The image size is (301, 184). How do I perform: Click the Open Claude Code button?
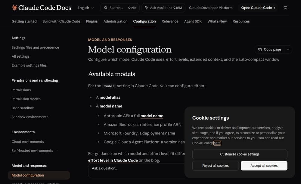258,8
